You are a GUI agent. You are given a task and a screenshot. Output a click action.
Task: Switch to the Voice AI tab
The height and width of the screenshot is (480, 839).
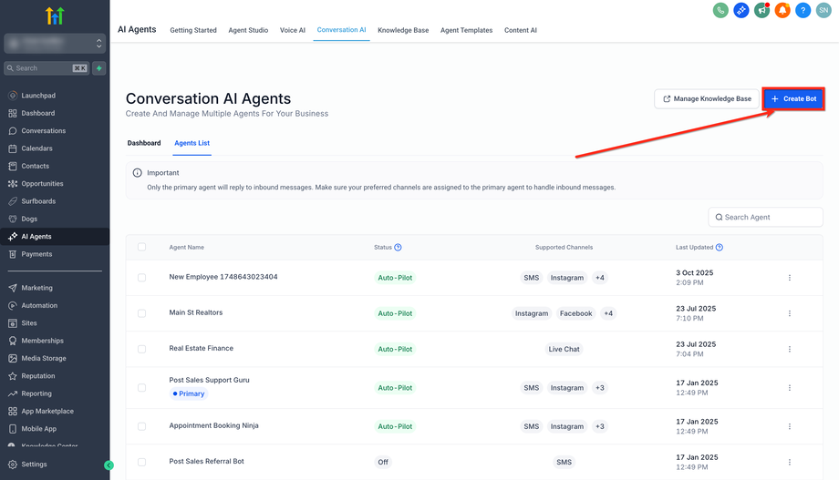[293, 30]
